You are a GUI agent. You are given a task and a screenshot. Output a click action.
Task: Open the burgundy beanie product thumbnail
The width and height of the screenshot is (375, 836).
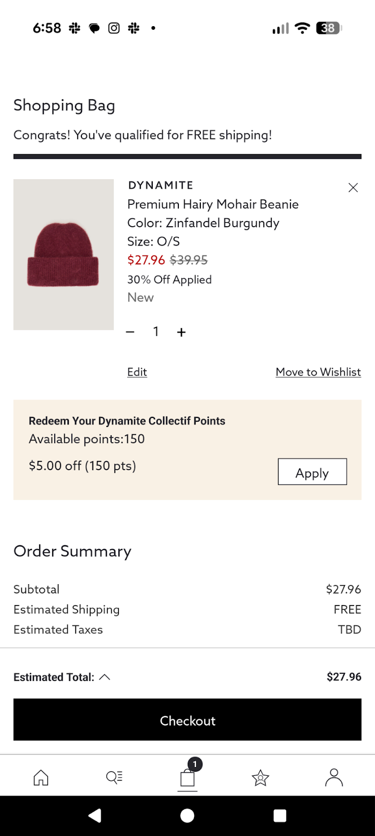point(64,254)
